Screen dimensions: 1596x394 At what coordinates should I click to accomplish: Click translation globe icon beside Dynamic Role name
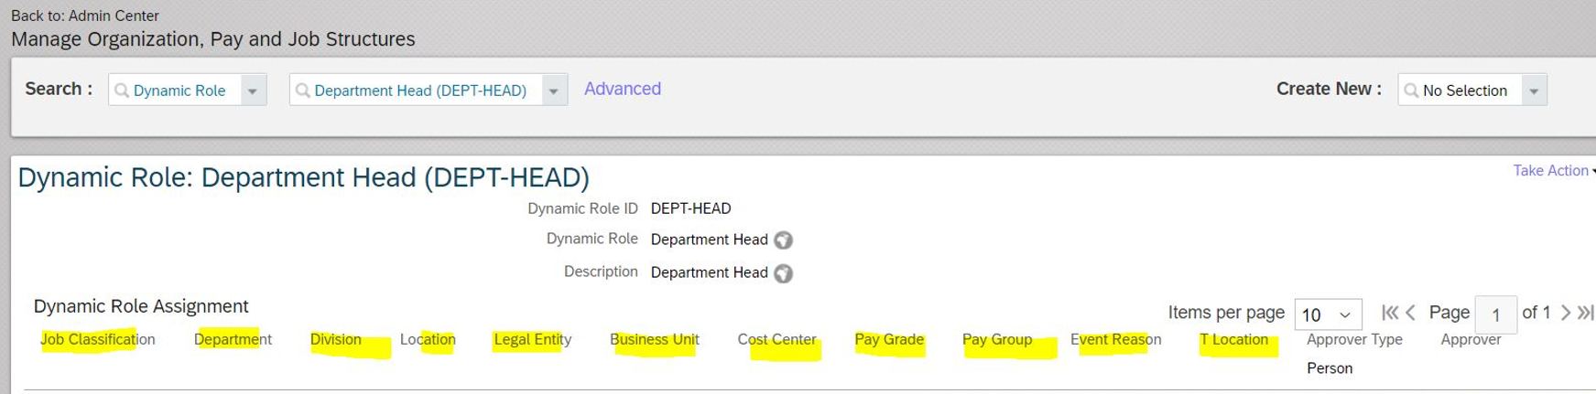783,240
